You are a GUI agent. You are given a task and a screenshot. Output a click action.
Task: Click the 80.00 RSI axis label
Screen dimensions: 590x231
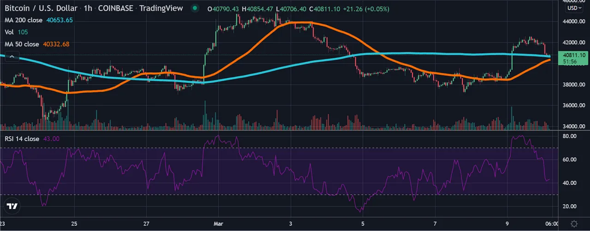[x=569, y=136]
